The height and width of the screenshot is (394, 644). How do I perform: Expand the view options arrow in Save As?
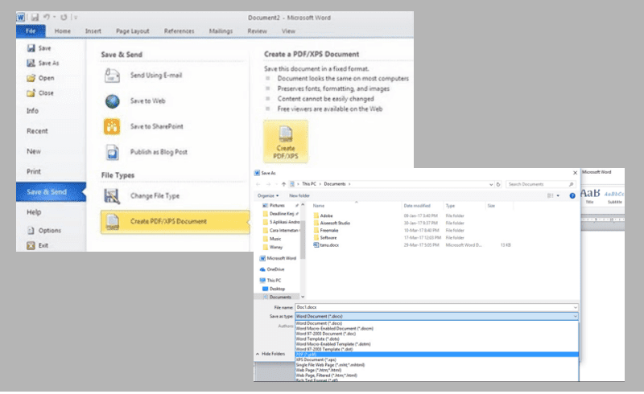tap(558, 195)
